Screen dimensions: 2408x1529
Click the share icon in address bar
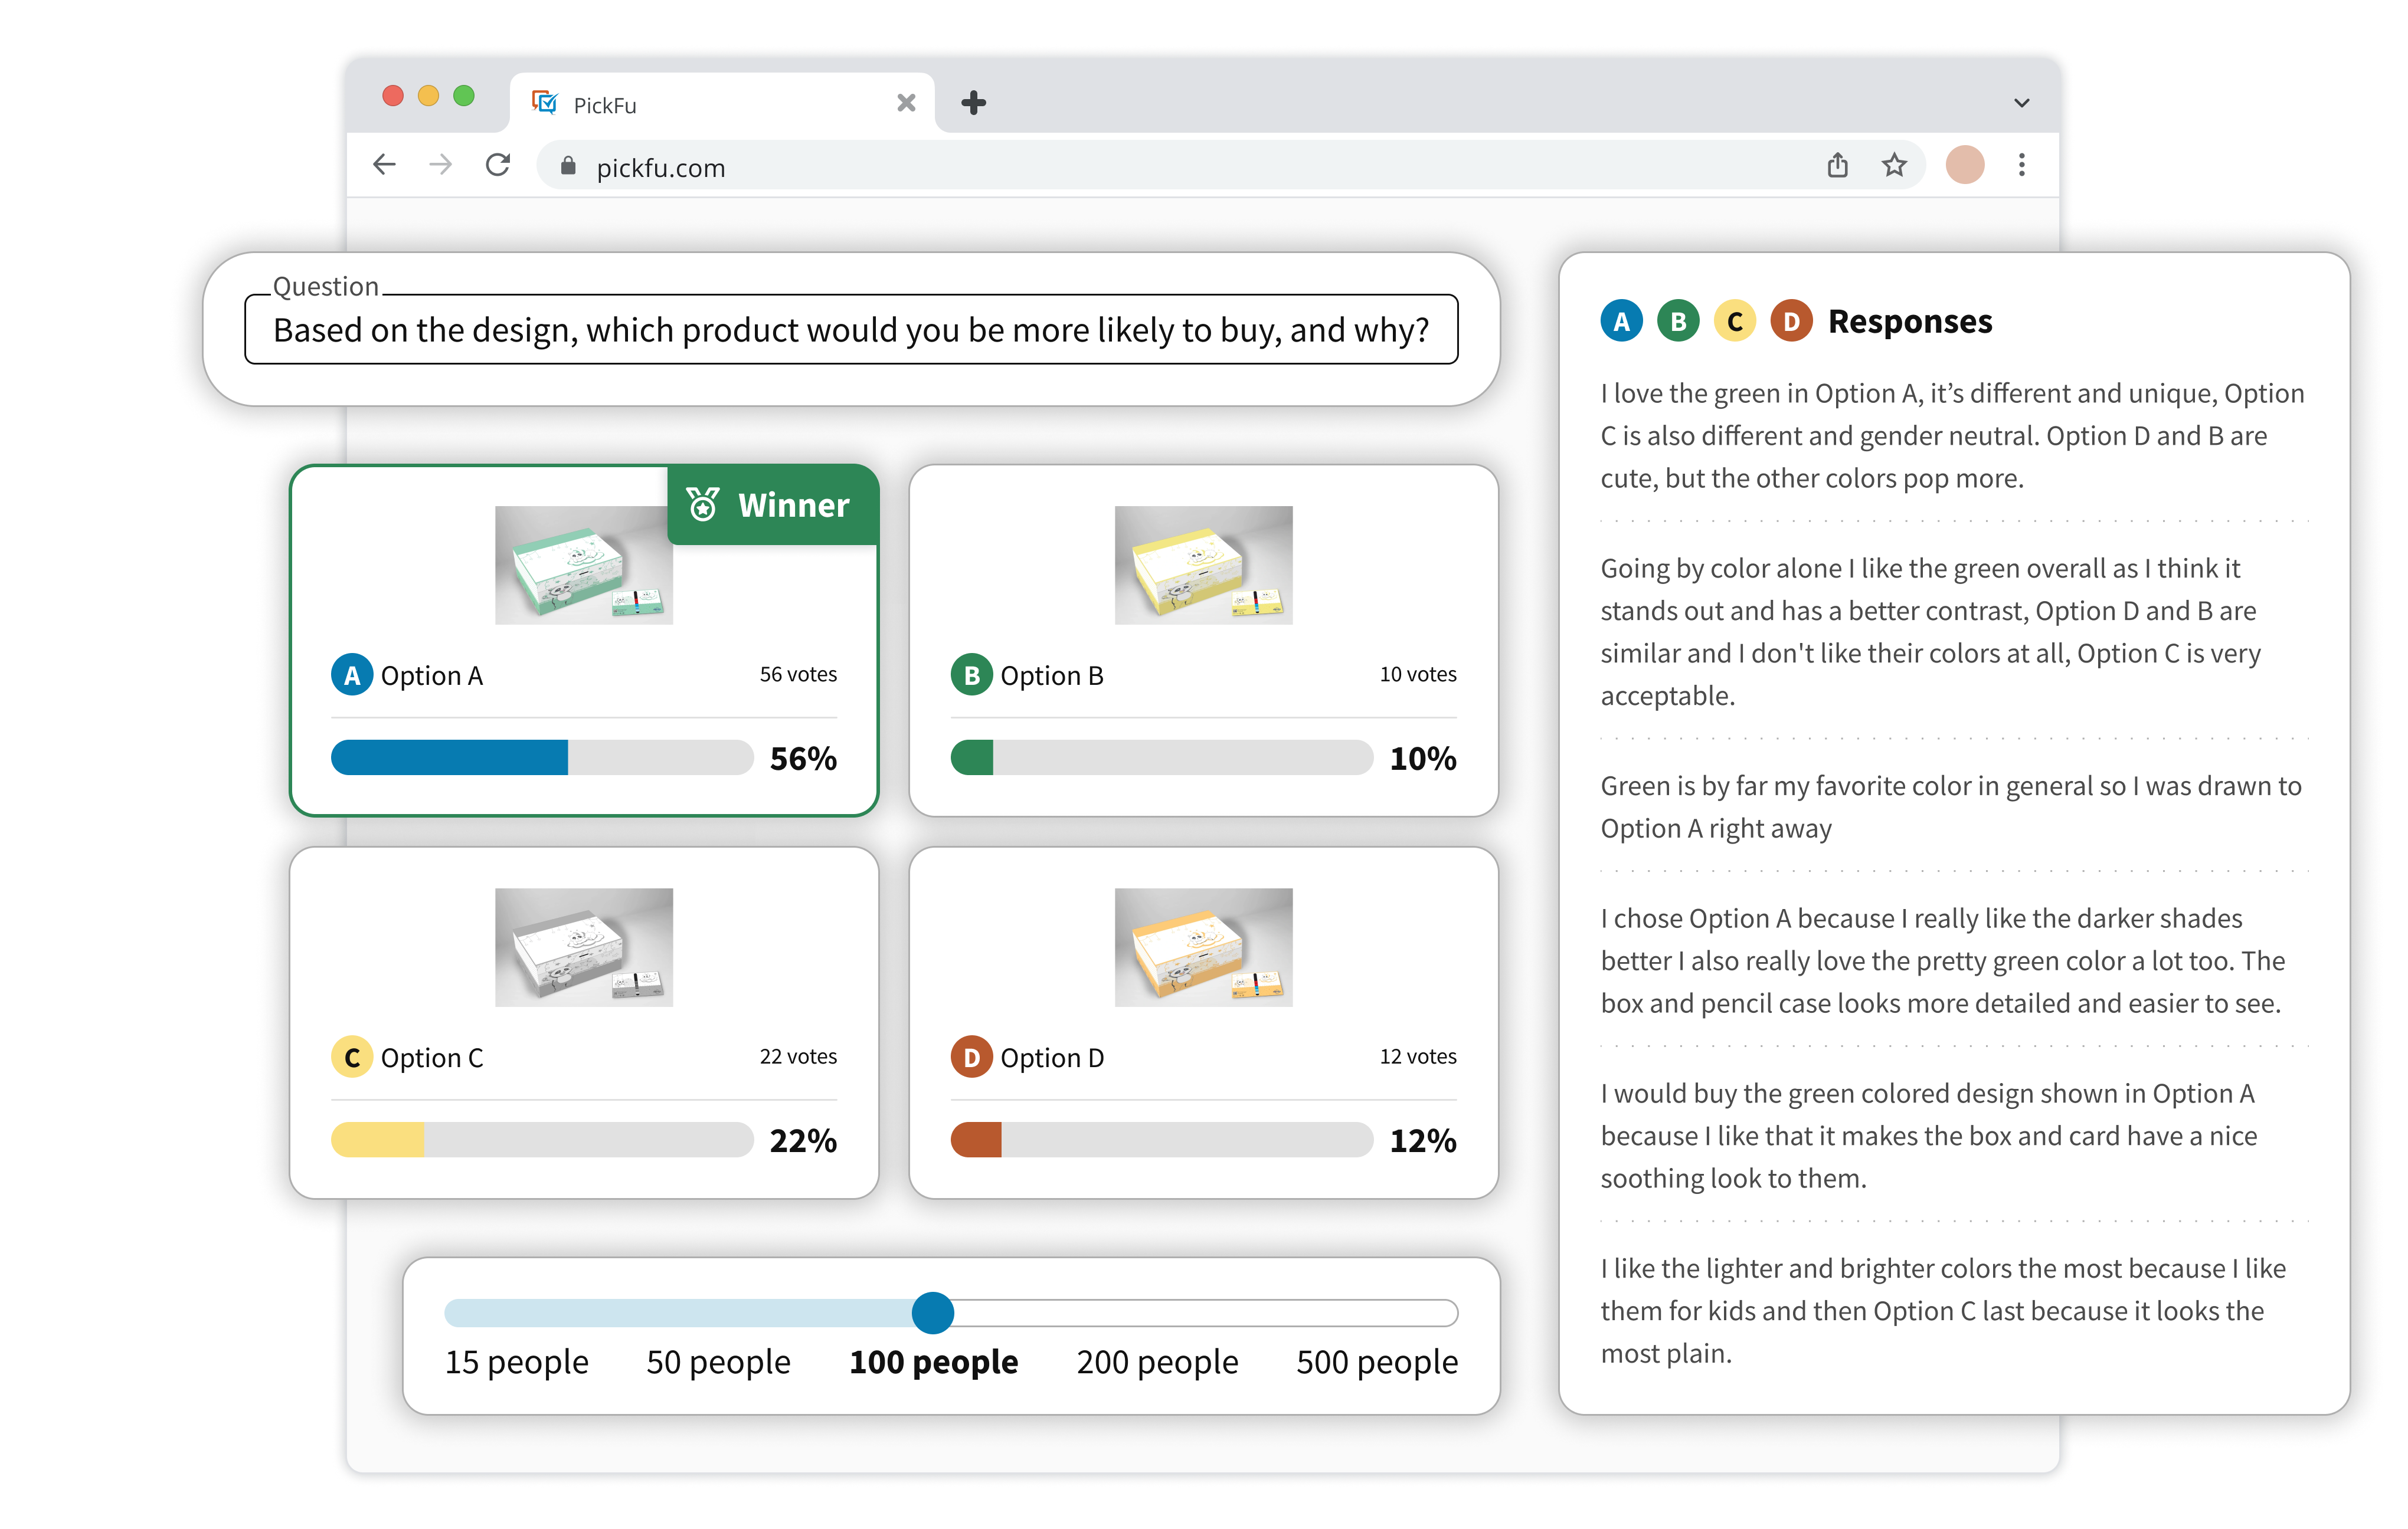tap(1837, 165)
